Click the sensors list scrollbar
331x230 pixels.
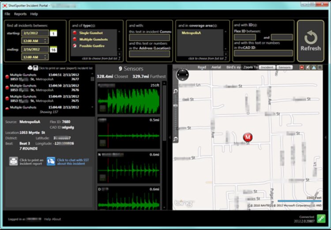[165, 113]
